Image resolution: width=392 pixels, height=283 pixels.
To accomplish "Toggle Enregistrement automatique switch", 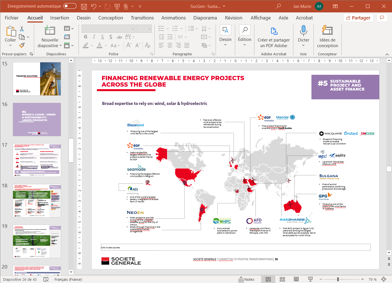I will (70, 6).
